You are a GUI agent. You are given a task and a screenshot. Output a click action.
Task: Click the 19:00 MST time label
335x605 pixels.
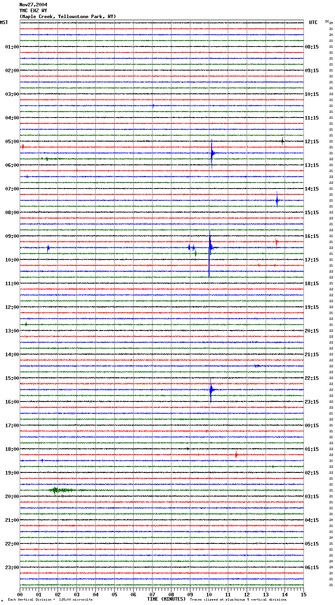12,473
